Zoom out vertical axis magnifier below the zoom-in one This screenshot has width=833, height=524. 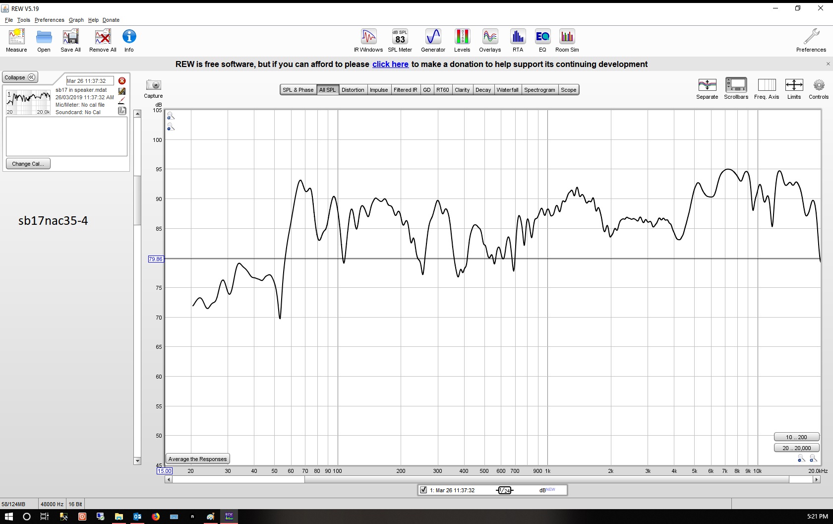171,128
